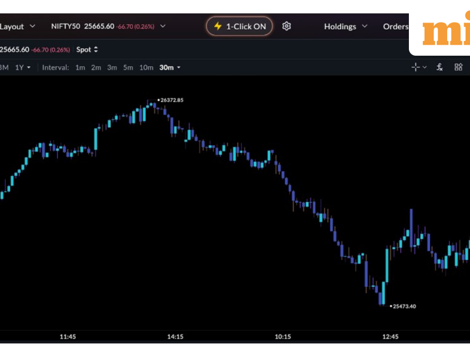Image resolution: width=470 pixels, height=353 pixels.
Task: Choose the 3m interval
Action: pyautogui.click(x=112, y=67)
